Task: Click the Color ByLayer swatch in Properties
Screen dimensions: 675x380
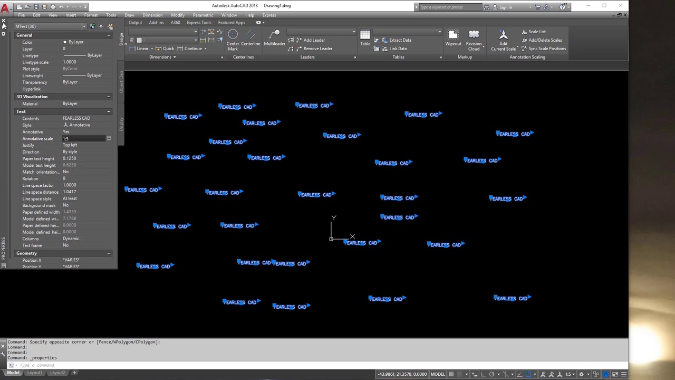Action: click(x=65, y=42)
